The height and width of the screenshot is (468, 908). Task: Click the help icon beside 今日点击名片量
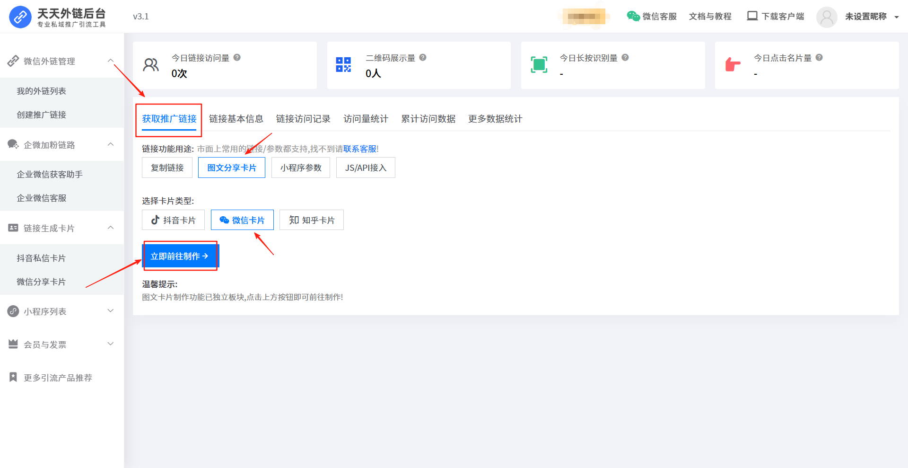(x=819, y=57)
